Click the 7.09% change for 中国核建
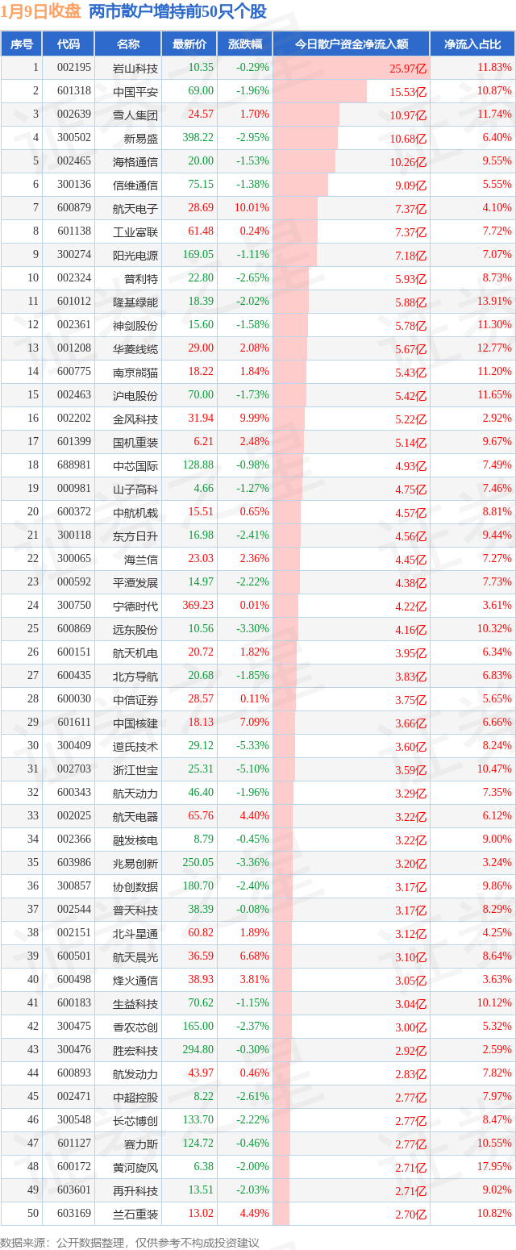516x1250 pixels. [x=256, y=723]
